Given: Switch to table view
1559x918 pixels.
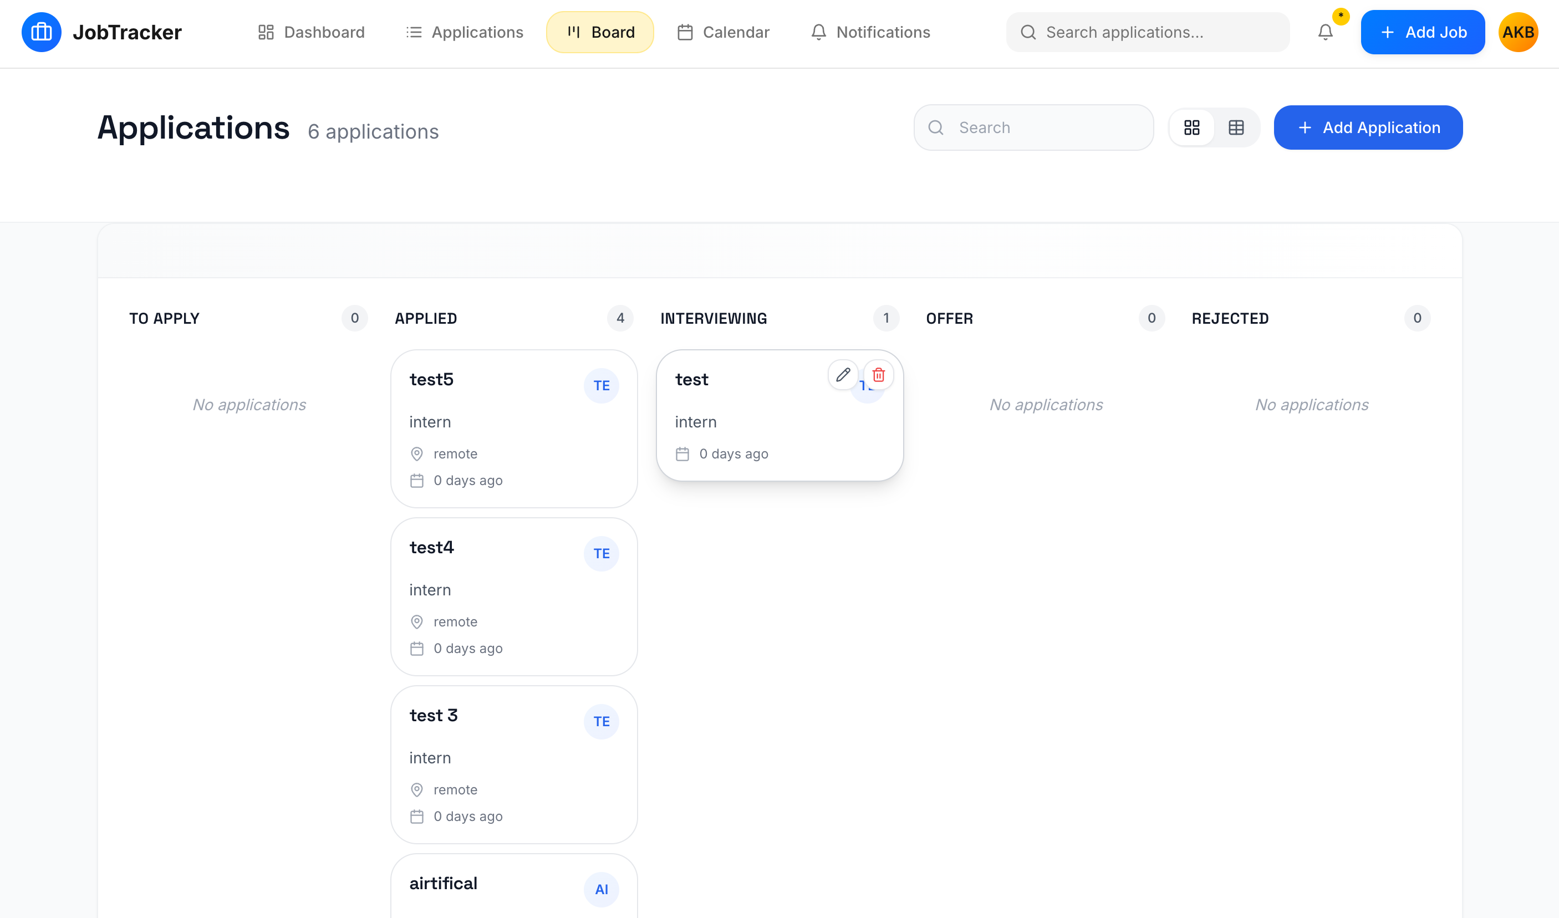Looking at the screenshot, I should click(x=1236, y=127).
